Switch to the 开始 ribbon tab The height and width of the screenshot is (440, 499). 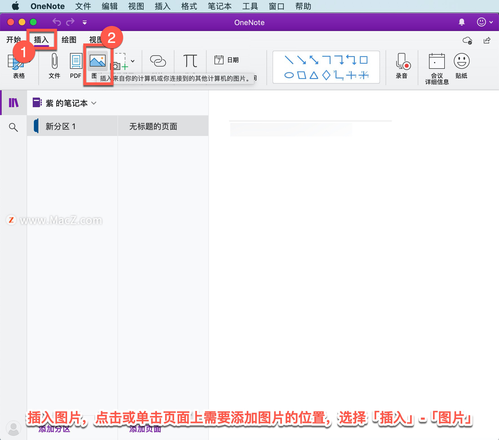[x=14, y=40]
